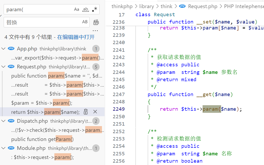Click the PHP icon beside Dispatch.php
The width and height of the screenshot is (264, 165).
click(11, 121)
